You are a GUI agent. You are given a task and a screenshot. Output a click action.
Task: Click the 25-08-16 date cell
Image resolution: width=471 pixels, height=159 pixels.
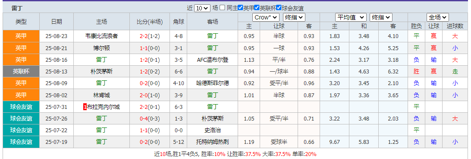57,60
